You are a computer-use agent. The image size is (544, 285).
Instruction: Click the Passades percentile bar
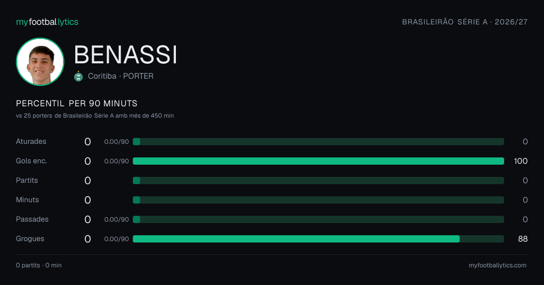(318, 219)
